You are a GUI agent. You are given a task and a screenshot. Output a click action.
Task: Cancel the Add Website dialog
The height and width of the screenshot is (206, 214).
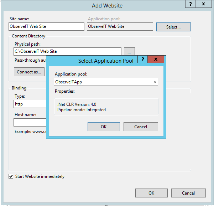tap(188, 193)
